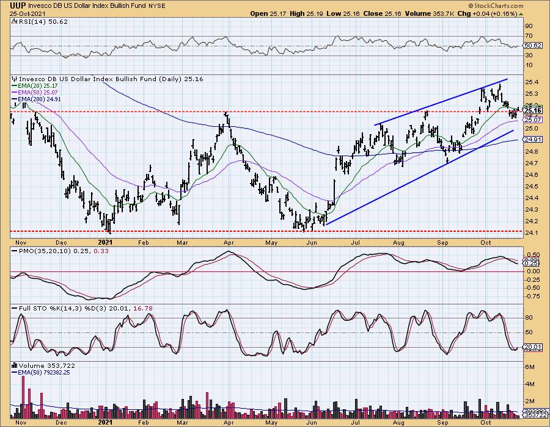Click the price bar-chart legend icon
This screenshot has height=427, width=550.
[15, 79]
